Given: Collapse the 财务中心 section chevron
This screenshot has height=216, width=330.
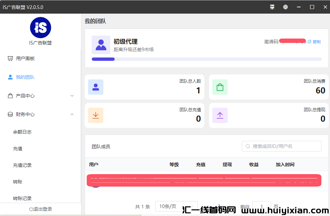Looking at the screenshot, I should (x=72, y=114).
